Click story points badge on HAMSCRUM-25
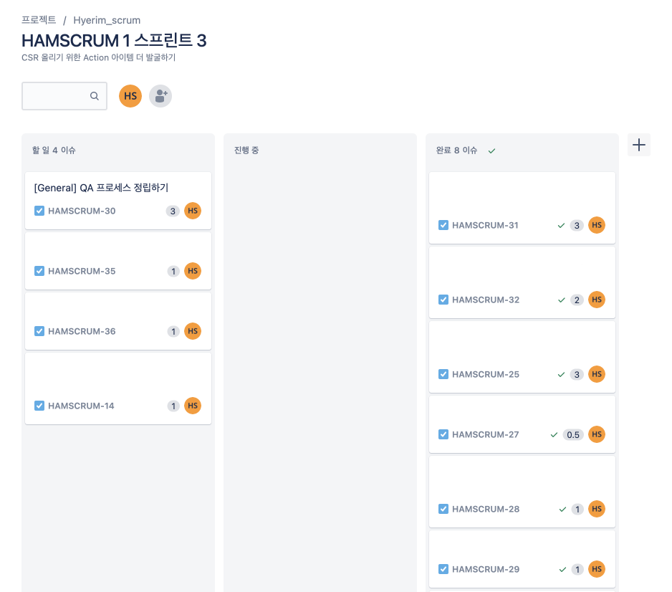 577,375
